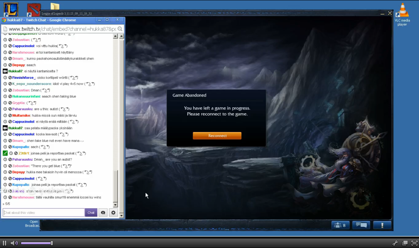Ban Multarnike via ban icon
The width and height of the screenshot is (419, 248).
point(10,115)
